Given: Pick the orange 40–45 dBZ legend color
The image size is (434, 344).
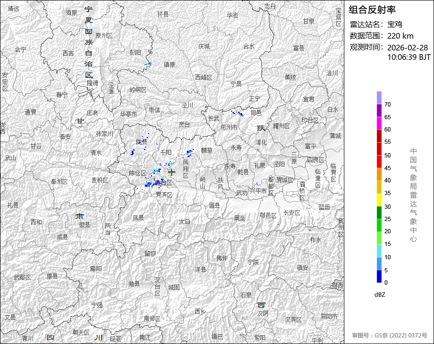Looking at the screenshot, I should point(379,174).
